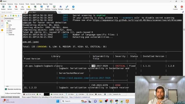Screen dimensions: 185x104
Task: Click the underlined pom.xml (pom) text
Action: point(31,42)
